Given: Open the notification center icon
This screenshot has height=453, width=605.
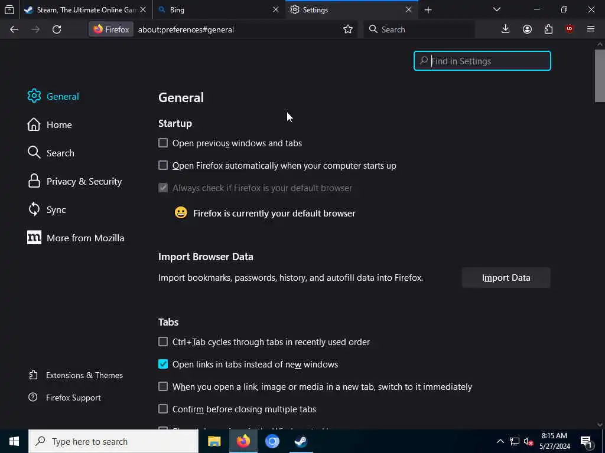Looking at the screenshot, I should point(587,441).
